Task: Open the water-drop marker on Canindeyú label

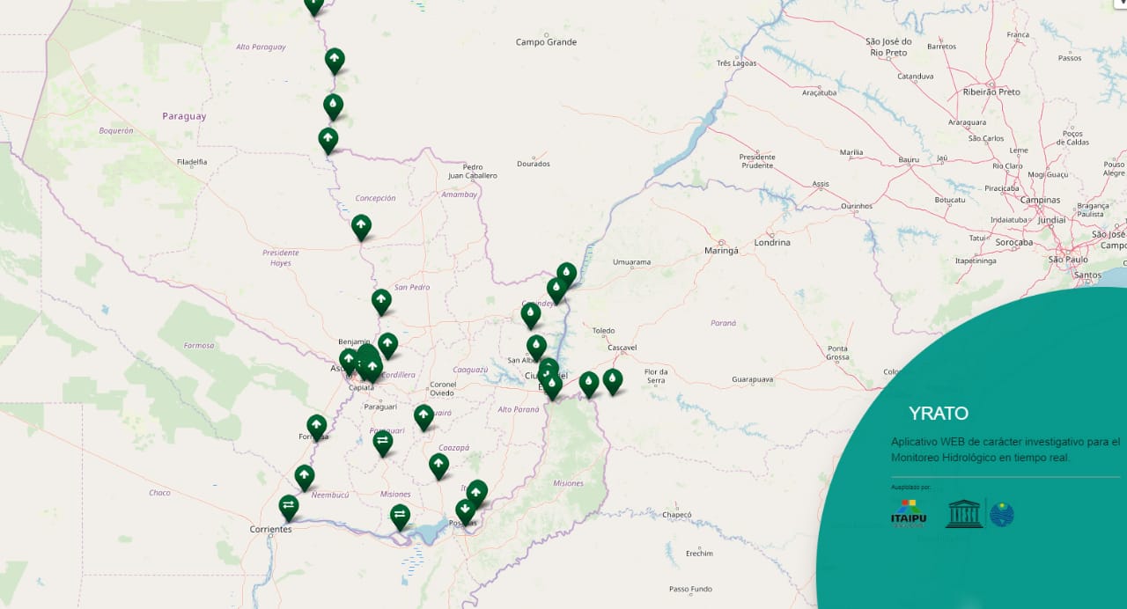Action: (556, 290)
